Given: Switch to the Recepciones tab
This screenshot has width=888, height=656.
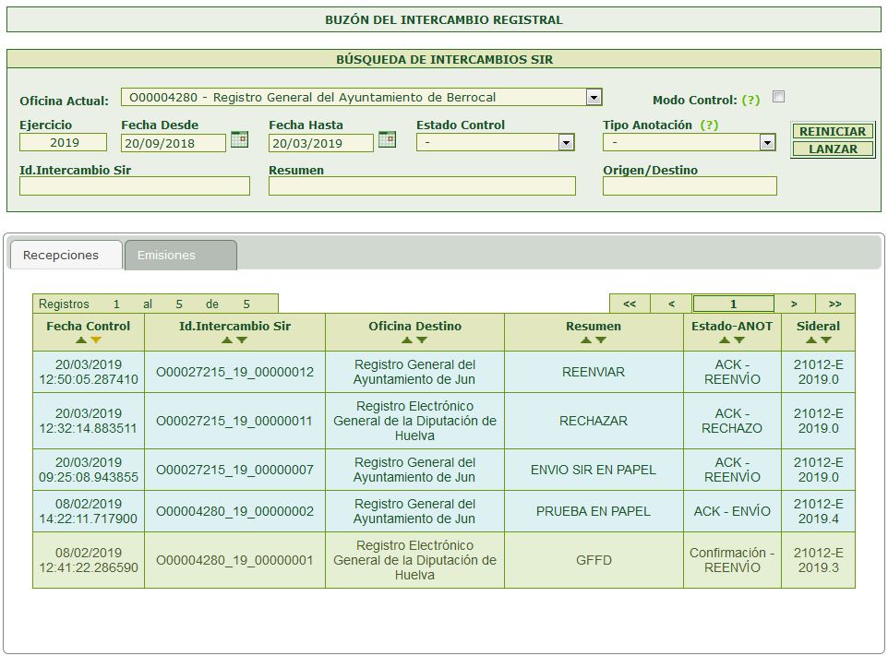Looking at the screenshot, I should point(66,256).
